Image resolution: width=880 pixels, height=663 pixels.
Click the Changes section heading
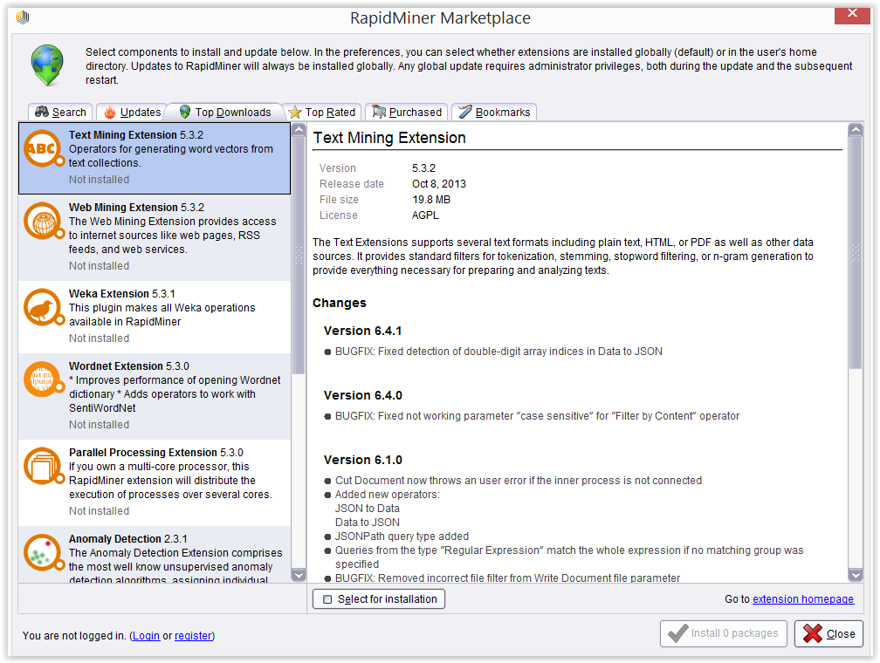click(x=339, y=303)
